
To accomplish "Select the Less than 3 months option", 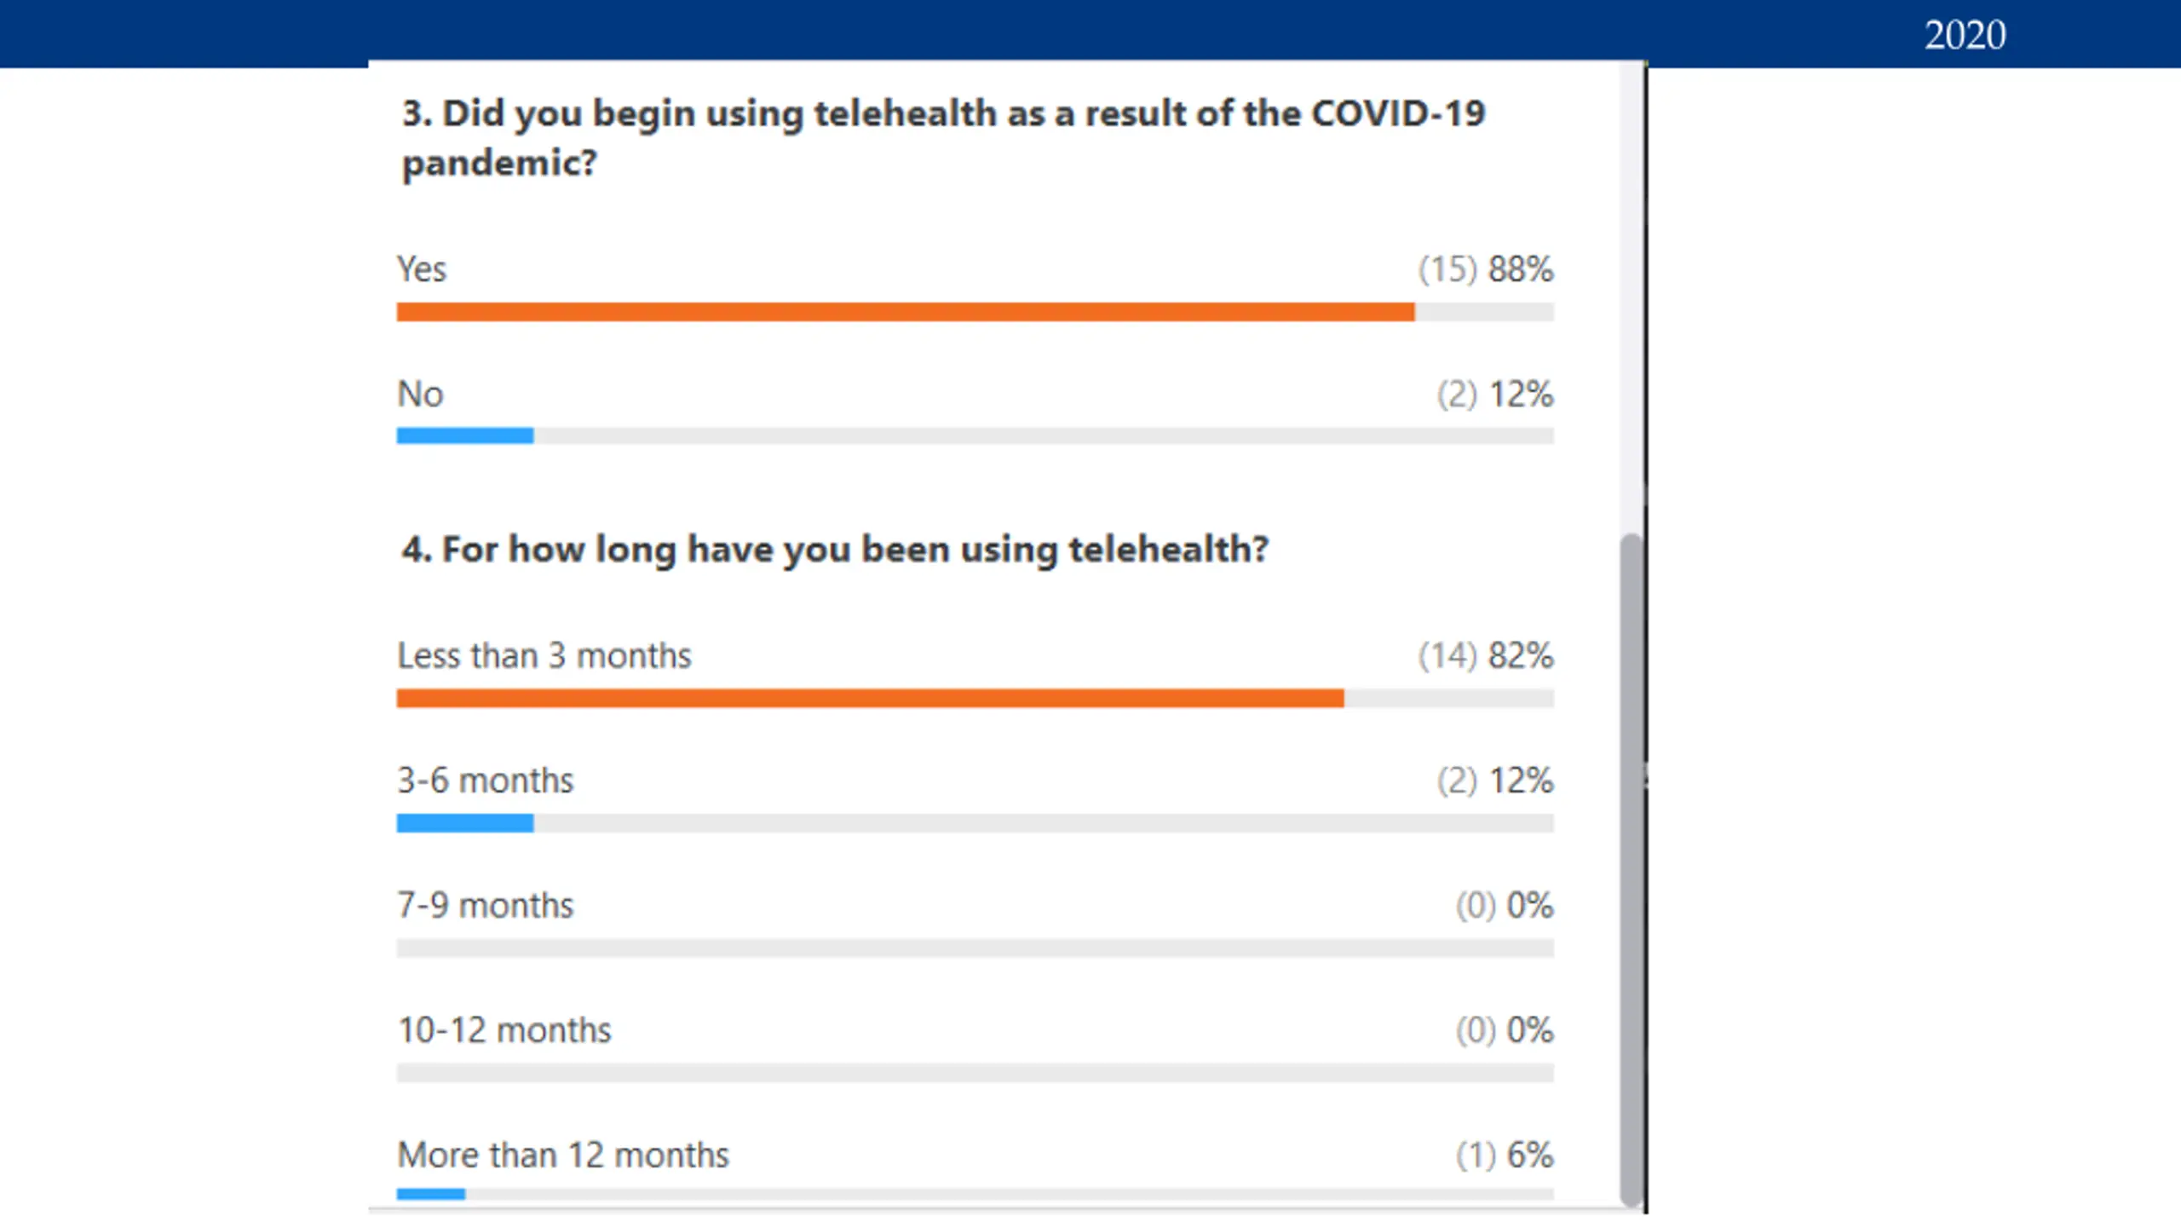I will (544, 656).
